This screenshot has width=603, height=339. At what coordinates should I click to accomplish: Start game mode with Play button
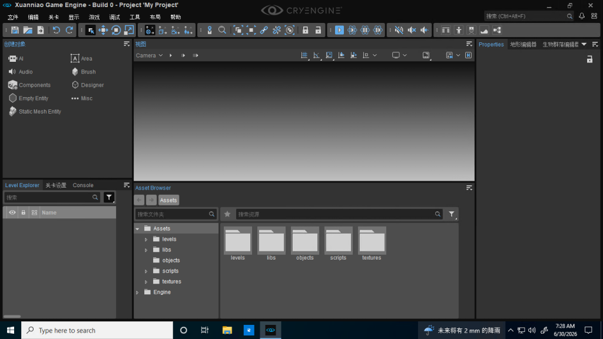pyautogui.click(x=339, y=30)
